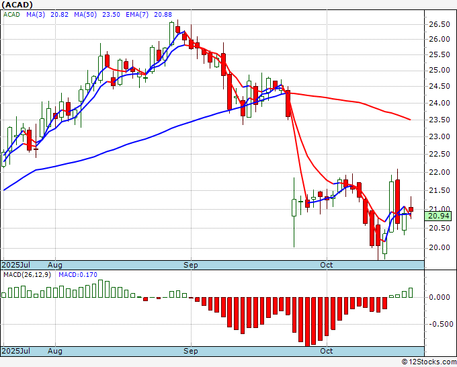Image resolution: width=457 pixels, height=367 pixels.
Task: Click the MA(3) legend label
Action: (x=36, y=15)
